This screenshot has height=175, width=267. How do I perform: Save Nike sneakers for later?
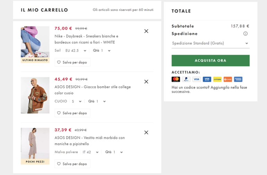pyautogui.click(x=72, y=62)
